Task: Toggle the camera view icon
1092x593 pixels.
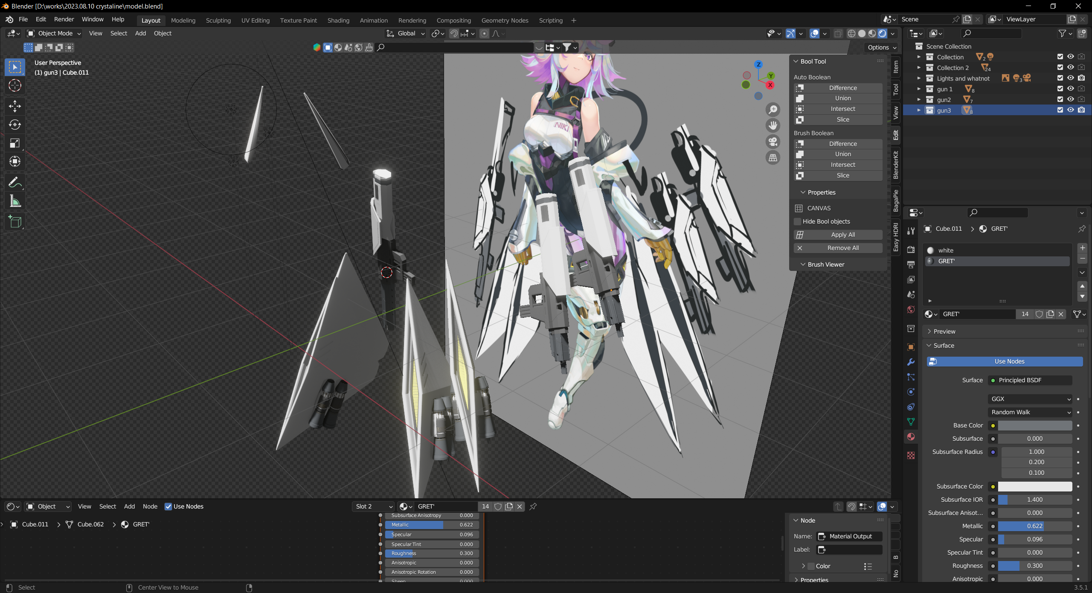Action: [773, 142]
